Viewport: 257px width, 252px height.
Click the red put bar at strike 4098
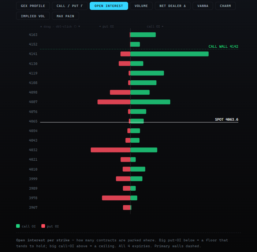coord(120,92)
